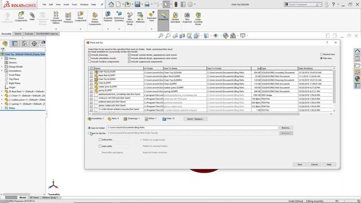Click the Insert Components tool
361x203 pixels.
21,16
